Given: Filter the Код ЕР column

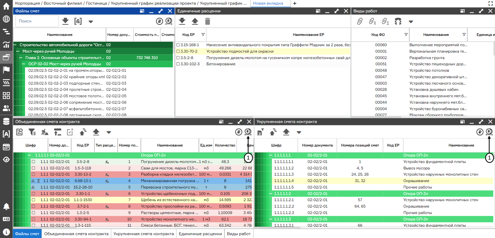Looking at the screenshot, I should (x=203, y=35).
